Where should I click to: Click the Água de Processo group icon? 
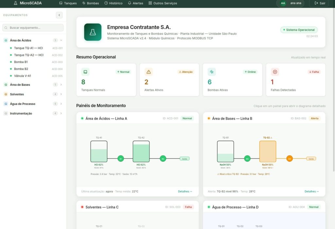click(x=6, y=104)
